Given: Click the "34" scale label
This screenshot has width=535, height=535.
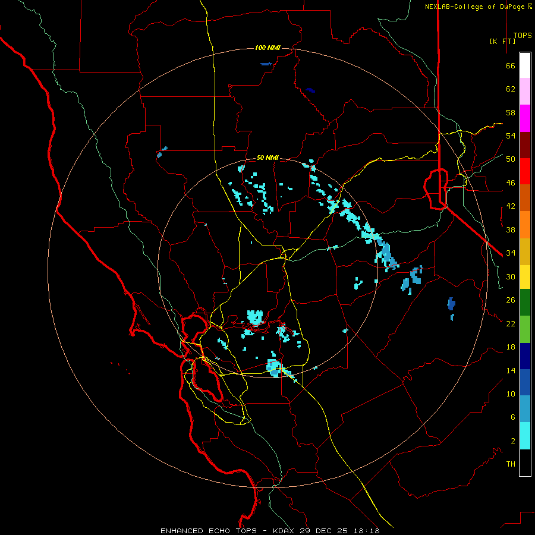Looking at the screenshot, I should point(511,253).
